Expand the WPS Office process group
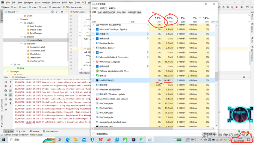 (93, 62)
